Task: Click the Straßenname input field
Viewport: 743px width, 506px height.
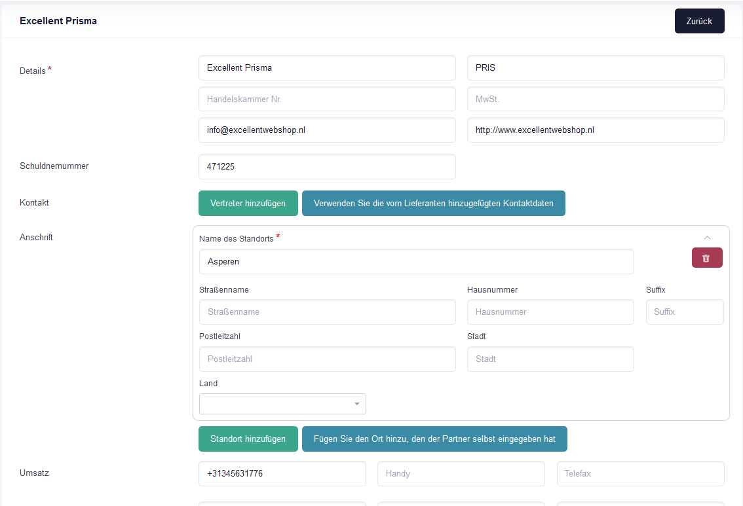Action: pos(328,312)
